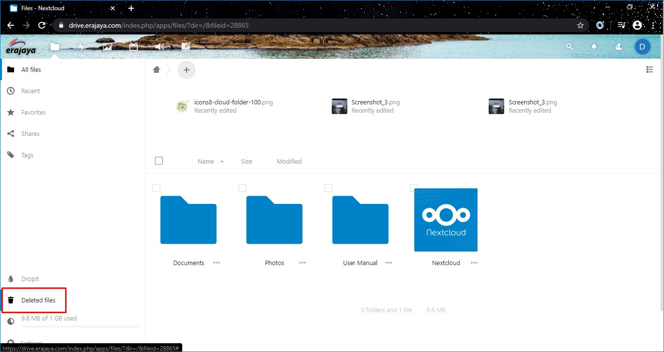This screenshot has height=352, width=664.
Task: Go back in browser
Action: coord(11,25)
